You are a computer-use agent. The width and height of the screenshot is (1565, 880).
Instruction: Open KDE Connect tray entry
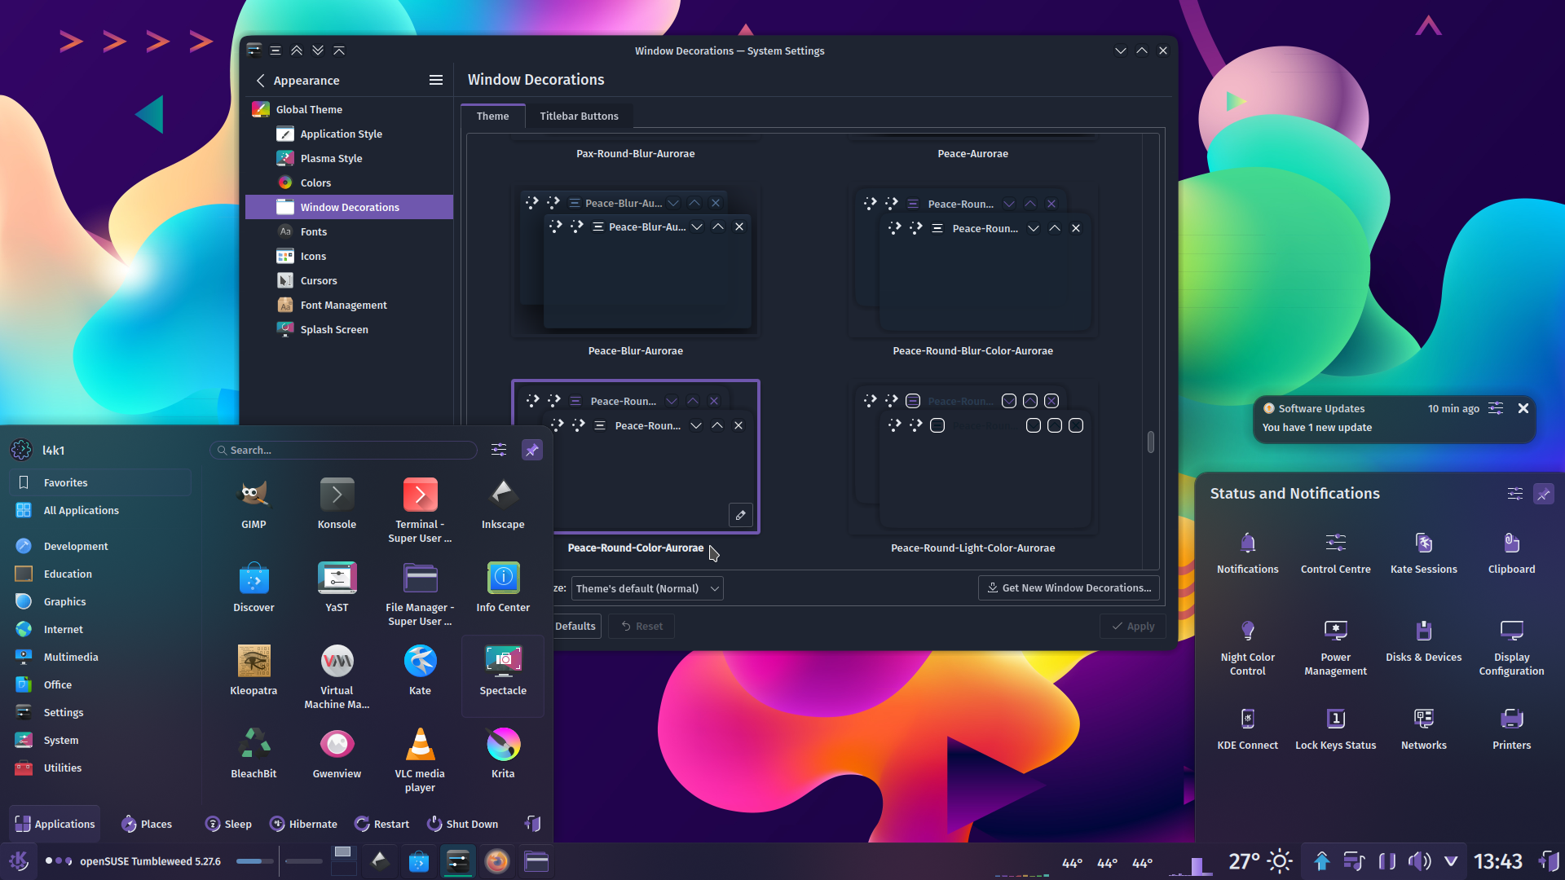point(1247,728)
